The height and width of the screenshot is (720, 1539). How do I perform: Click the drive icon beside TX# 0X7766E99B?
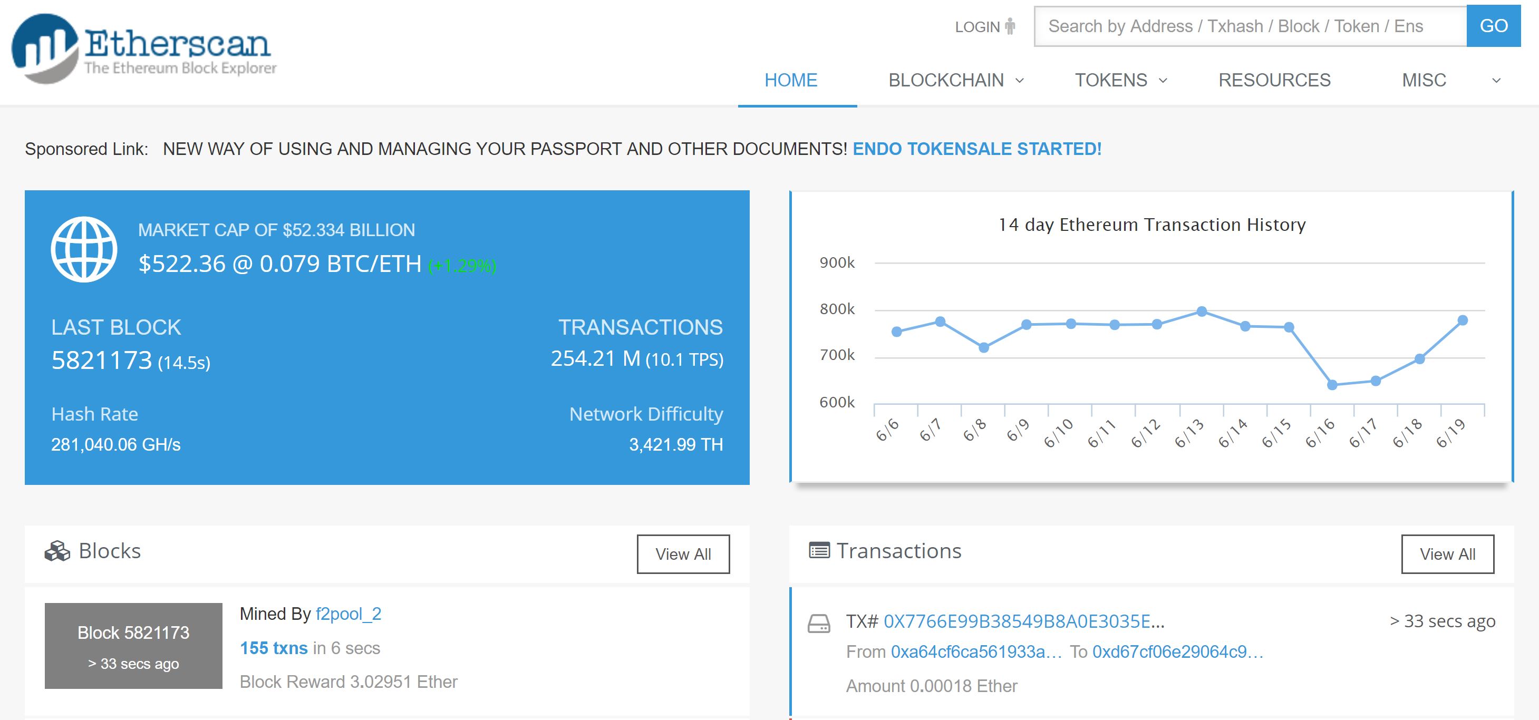point(818,624)
